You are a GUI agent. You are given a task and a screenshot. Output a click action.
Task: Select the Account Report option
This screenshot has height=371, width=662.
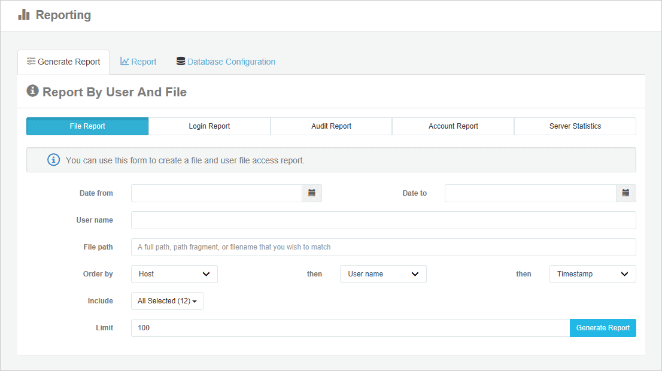coord(453,126)
